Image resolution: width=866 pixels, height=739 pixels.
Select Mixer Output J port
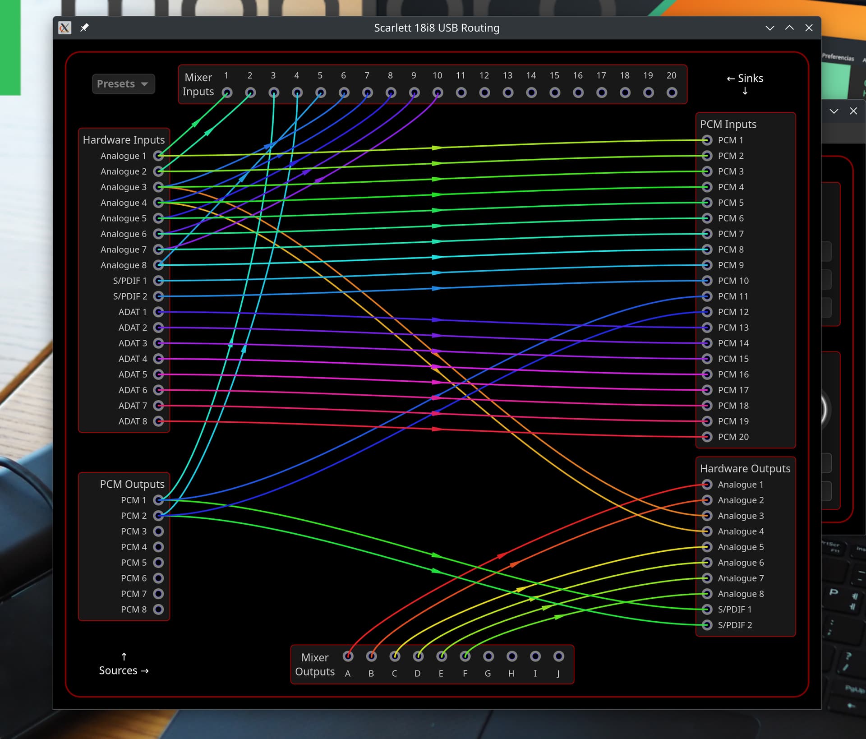[x=559, y=656]
